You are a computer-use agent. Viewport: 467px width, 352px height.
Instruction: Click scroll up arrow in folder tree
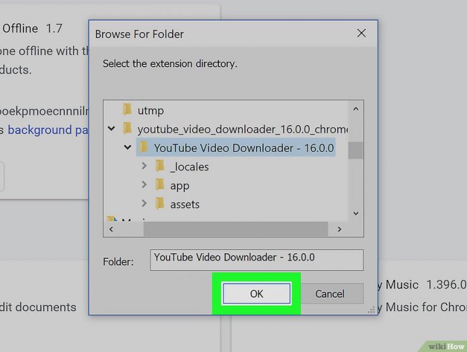pyautogui.click(x=355, y=109)
